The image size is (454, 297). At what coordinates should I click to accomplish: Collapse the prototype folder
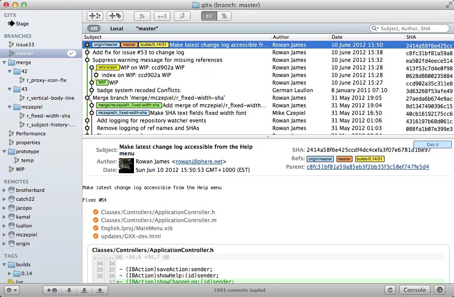pos(4,151)
